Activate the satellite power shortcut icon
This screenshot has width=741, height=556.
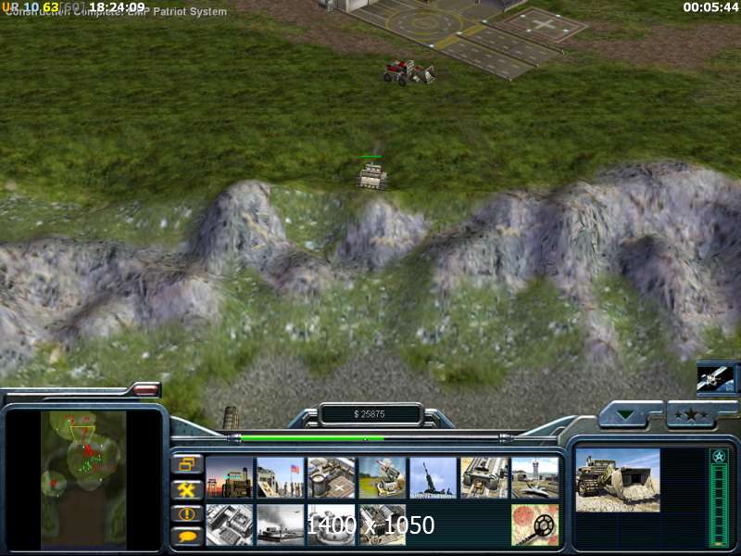tap(715, 378)
